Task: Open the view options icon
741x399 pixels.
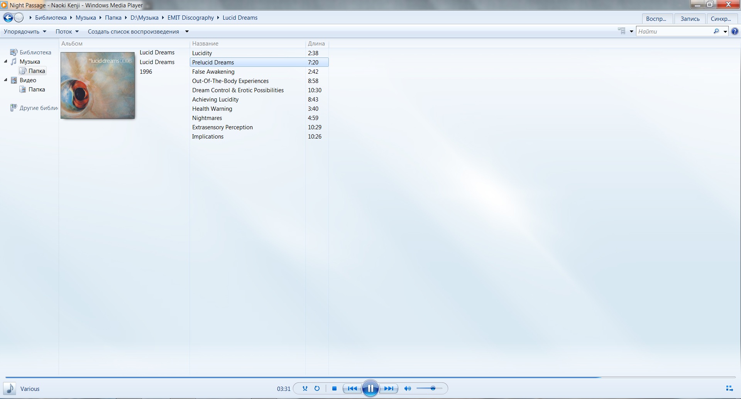Action: tap(621, 31)
